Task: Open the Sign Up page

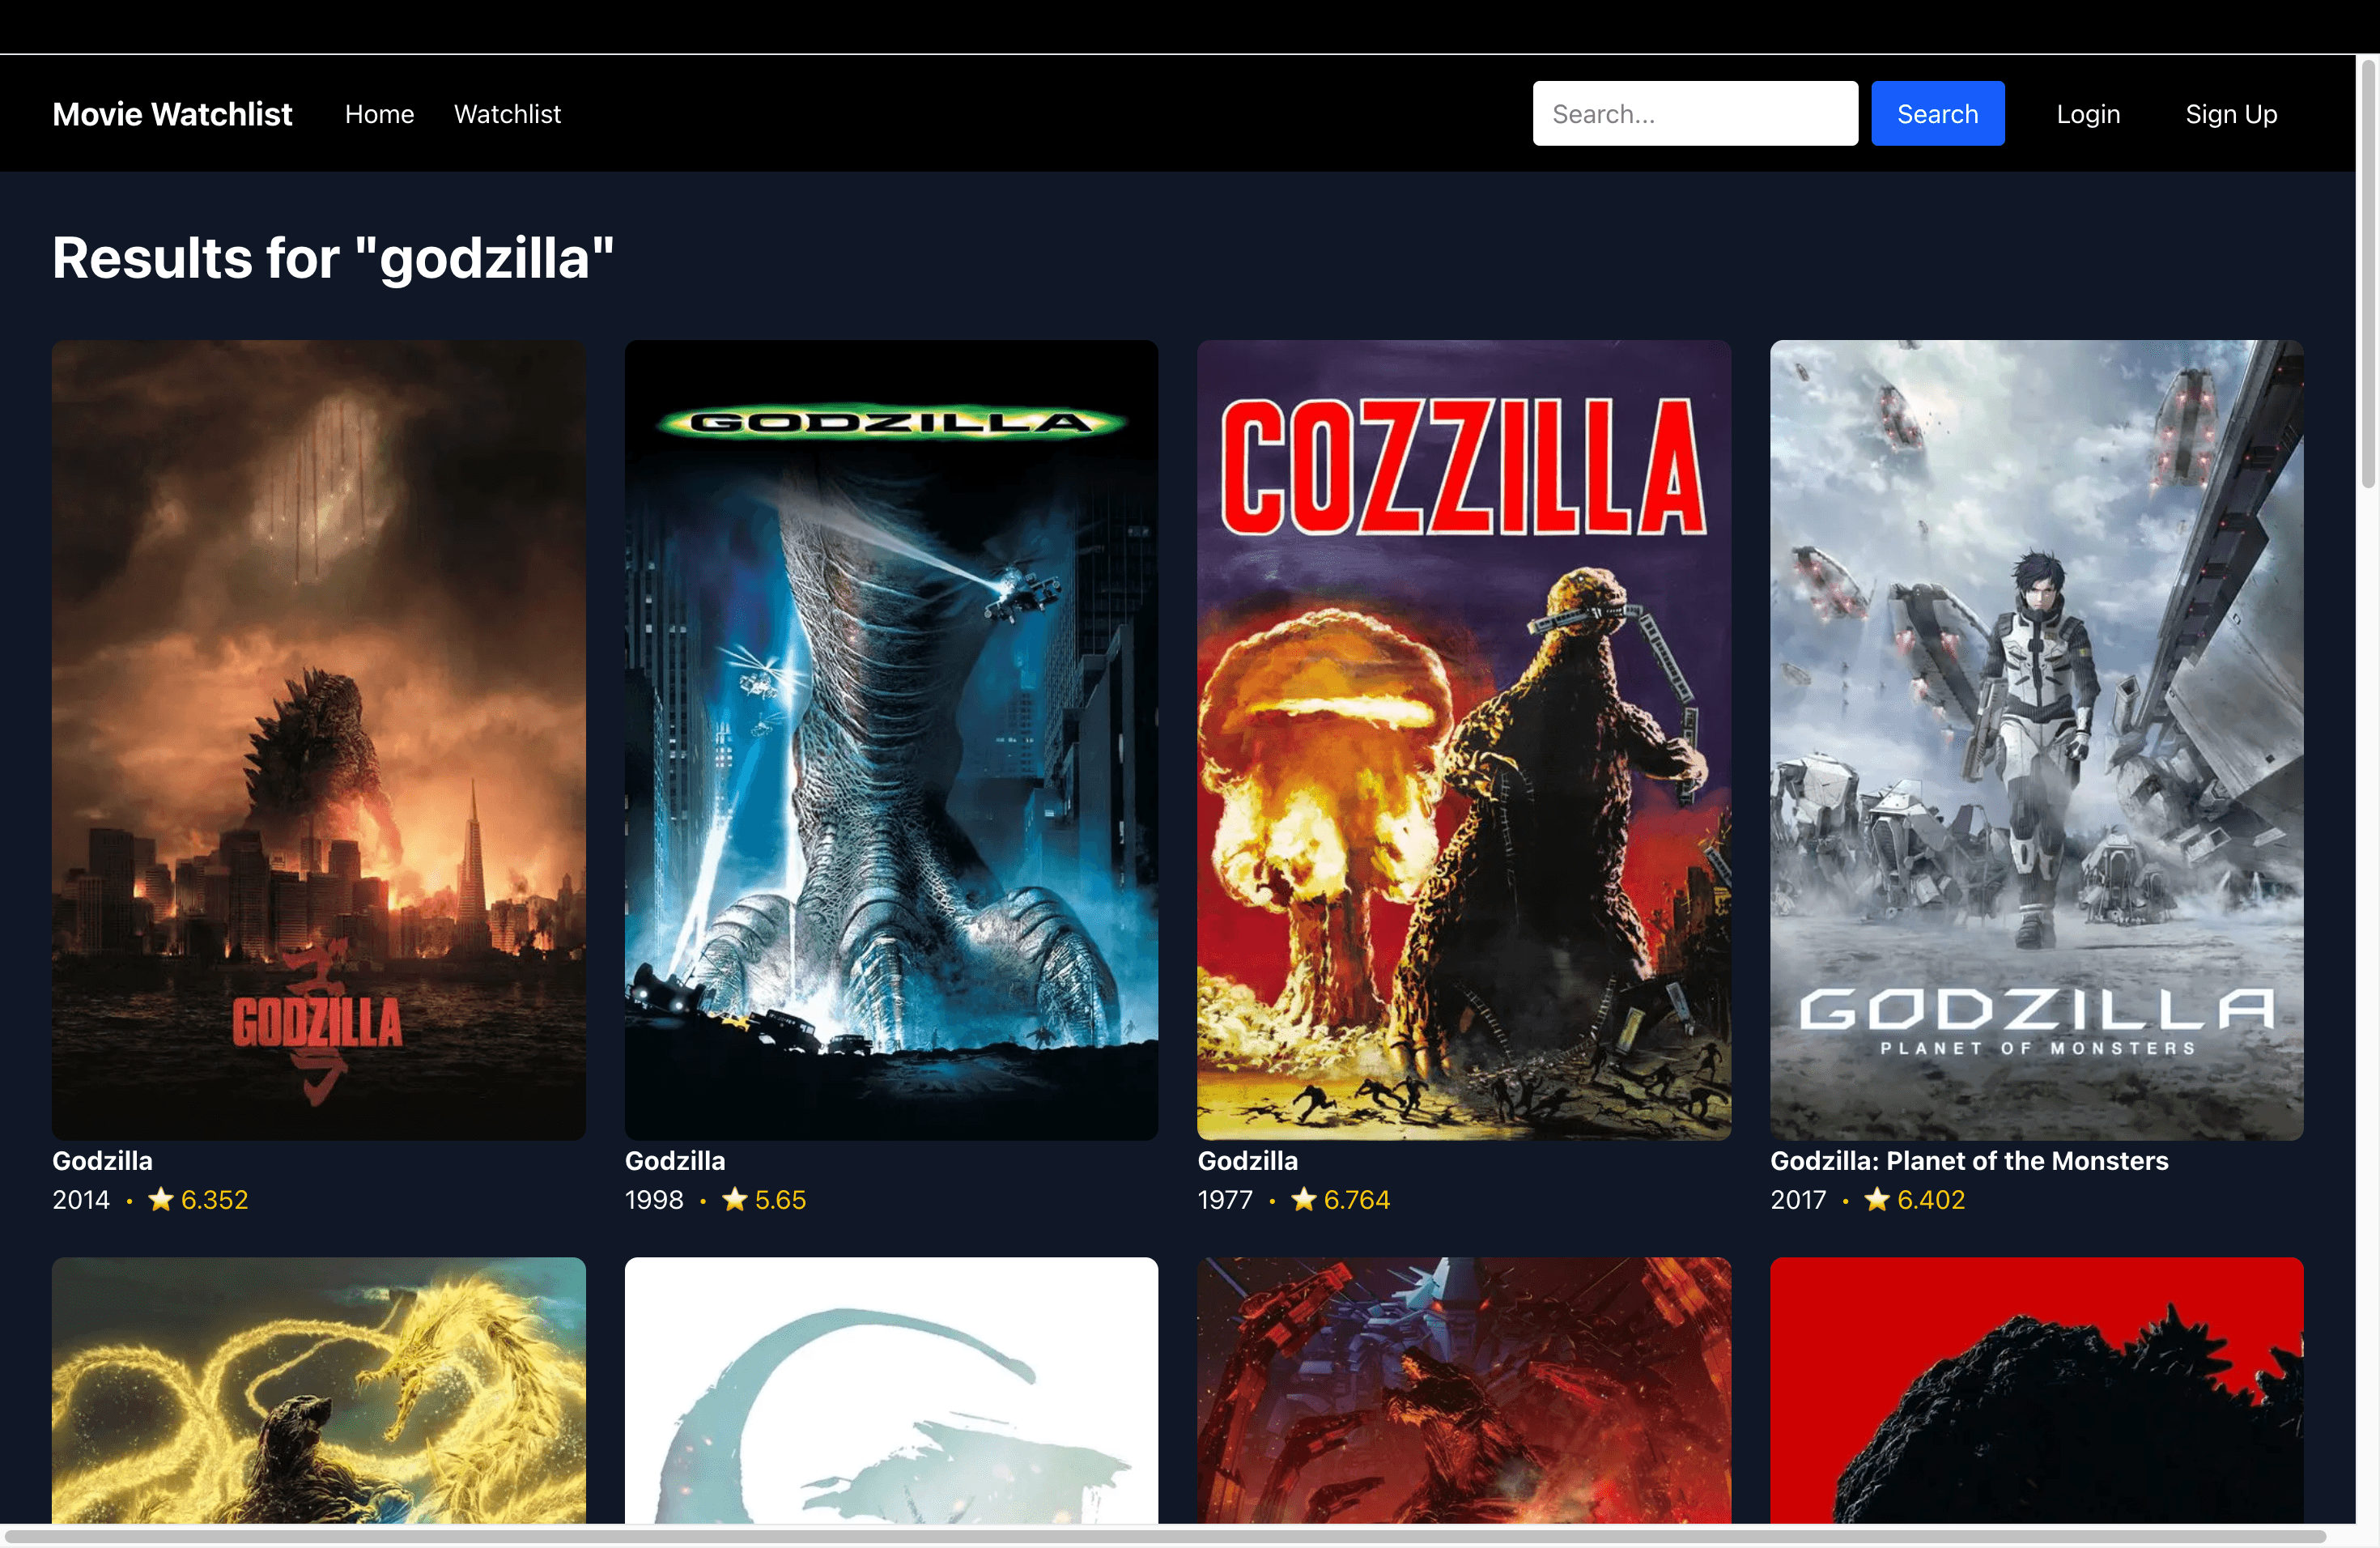Action: coord(2231,113)
